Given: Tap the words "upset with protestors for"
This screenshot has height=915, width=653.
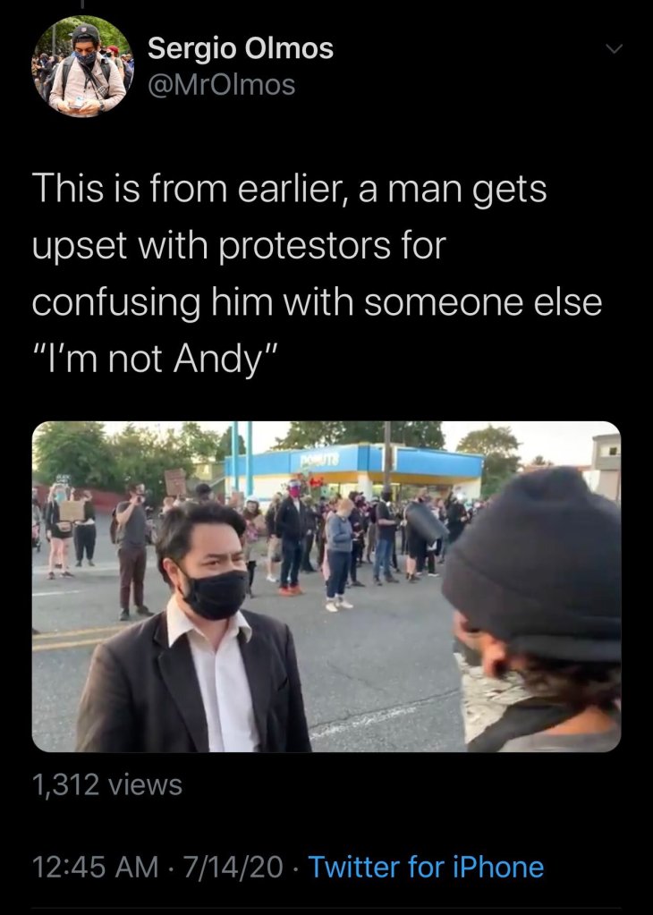Looking at the screenshot, I should (239, 245).
